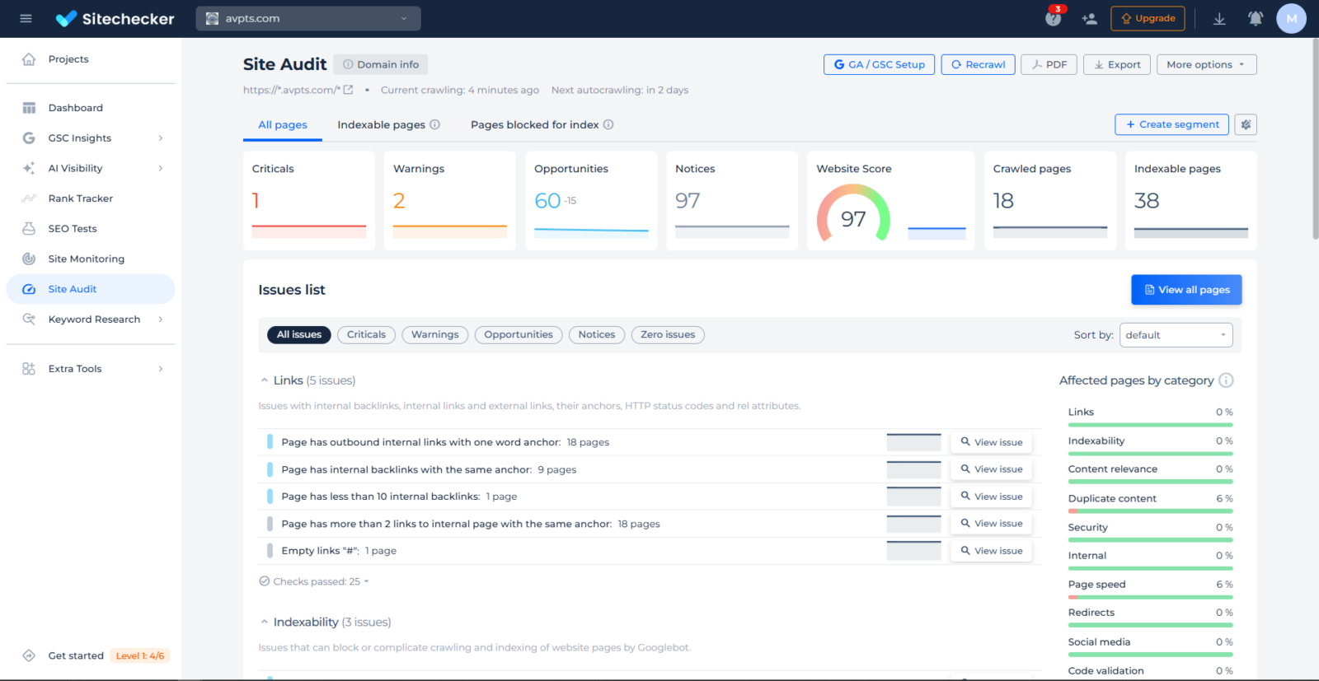1319x681 pixels.
Task: Open the Sort by default dropdown
Action: (1176, 335)
